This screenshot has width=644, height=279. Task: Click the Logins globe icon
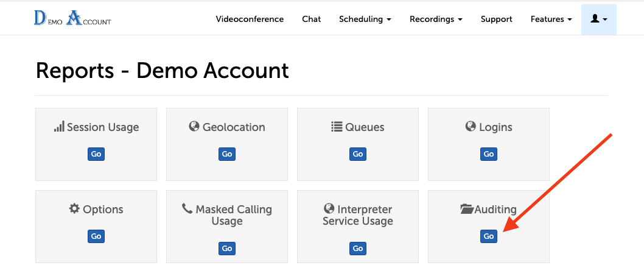pyautogui.click(x=471, y=127)
